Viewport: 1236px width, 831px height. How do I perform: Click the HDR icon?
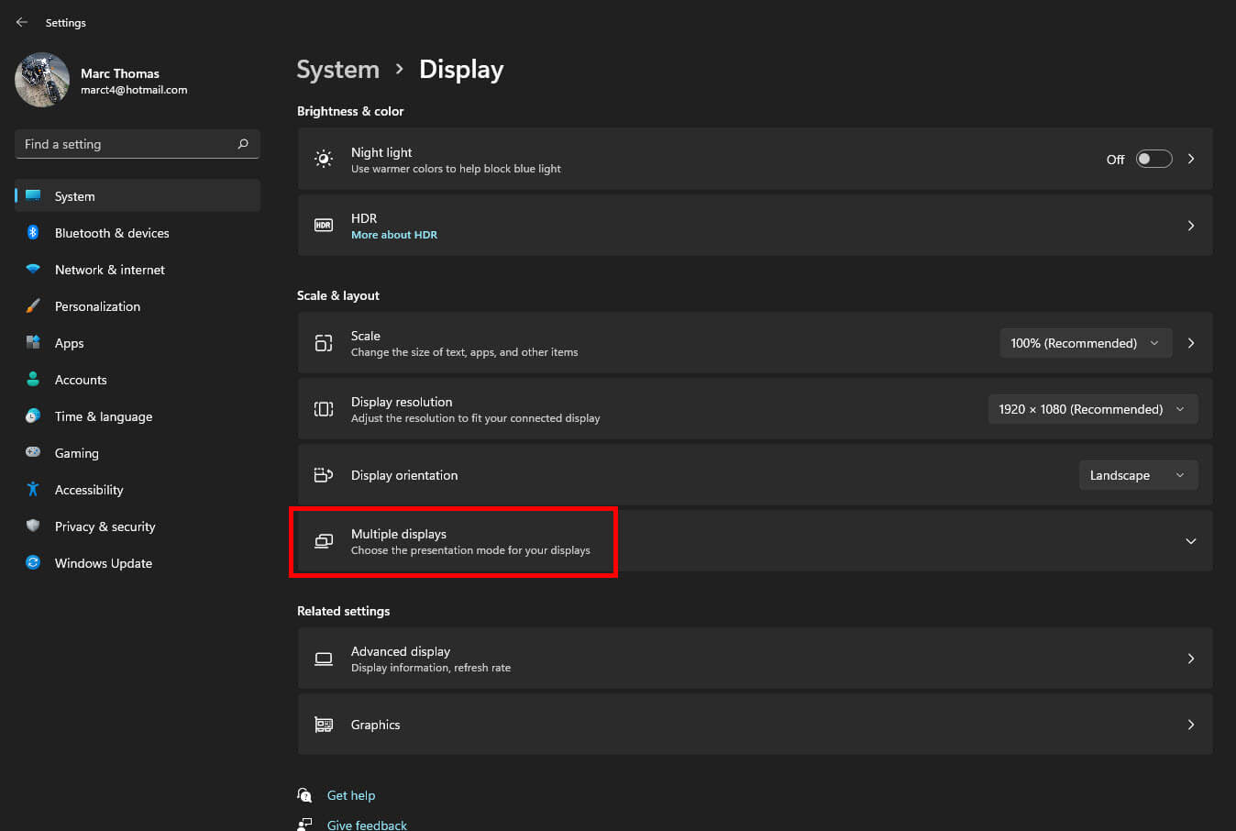tap(324, 225)
